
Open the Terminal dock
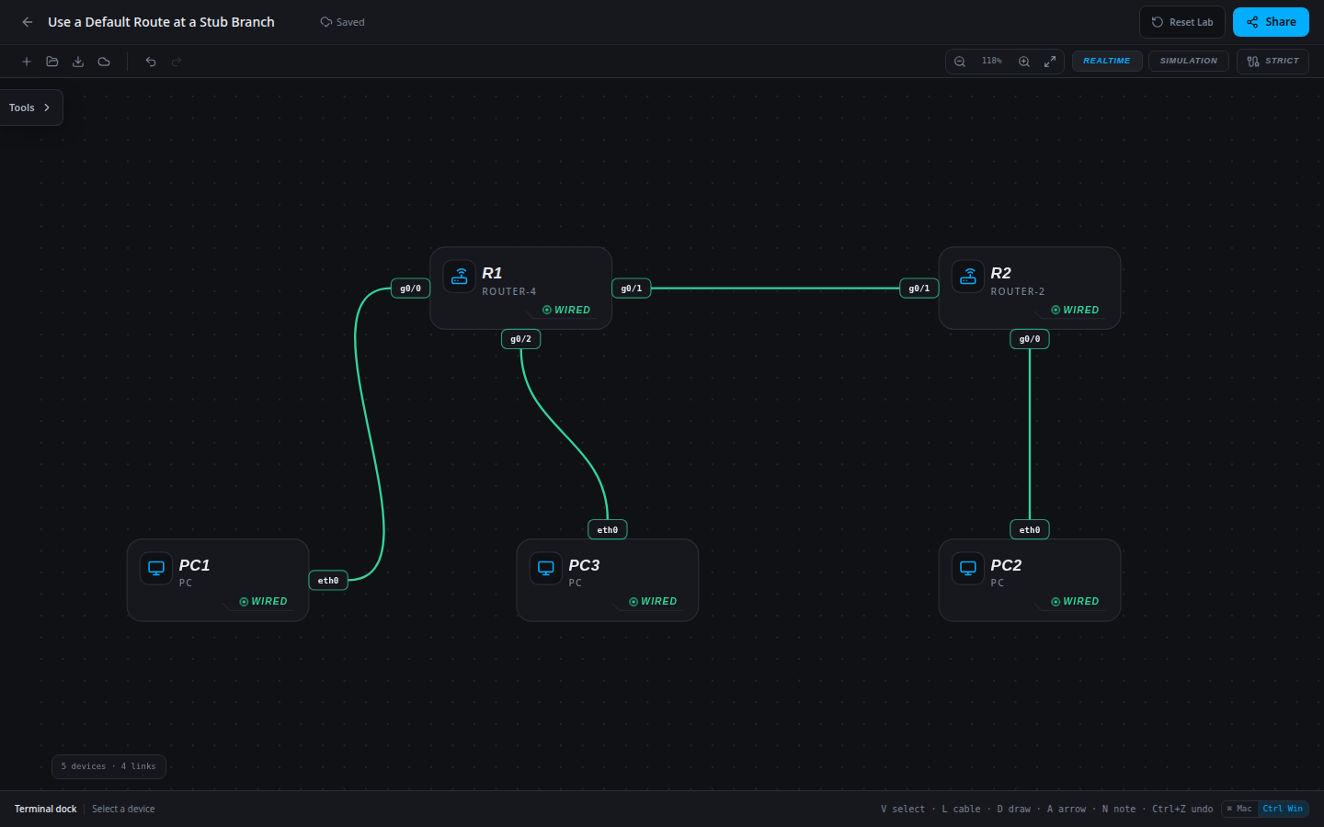45,809
